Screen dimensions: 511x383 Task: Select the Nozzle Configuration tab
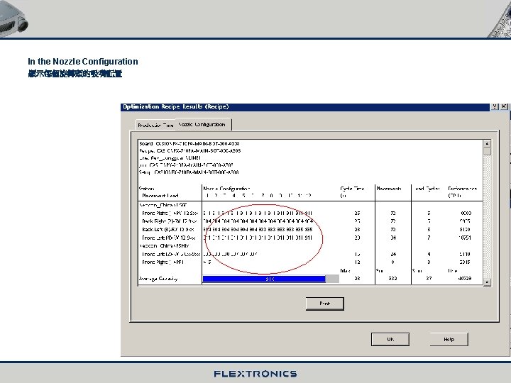pyautogui.click(x=202, y=124)
